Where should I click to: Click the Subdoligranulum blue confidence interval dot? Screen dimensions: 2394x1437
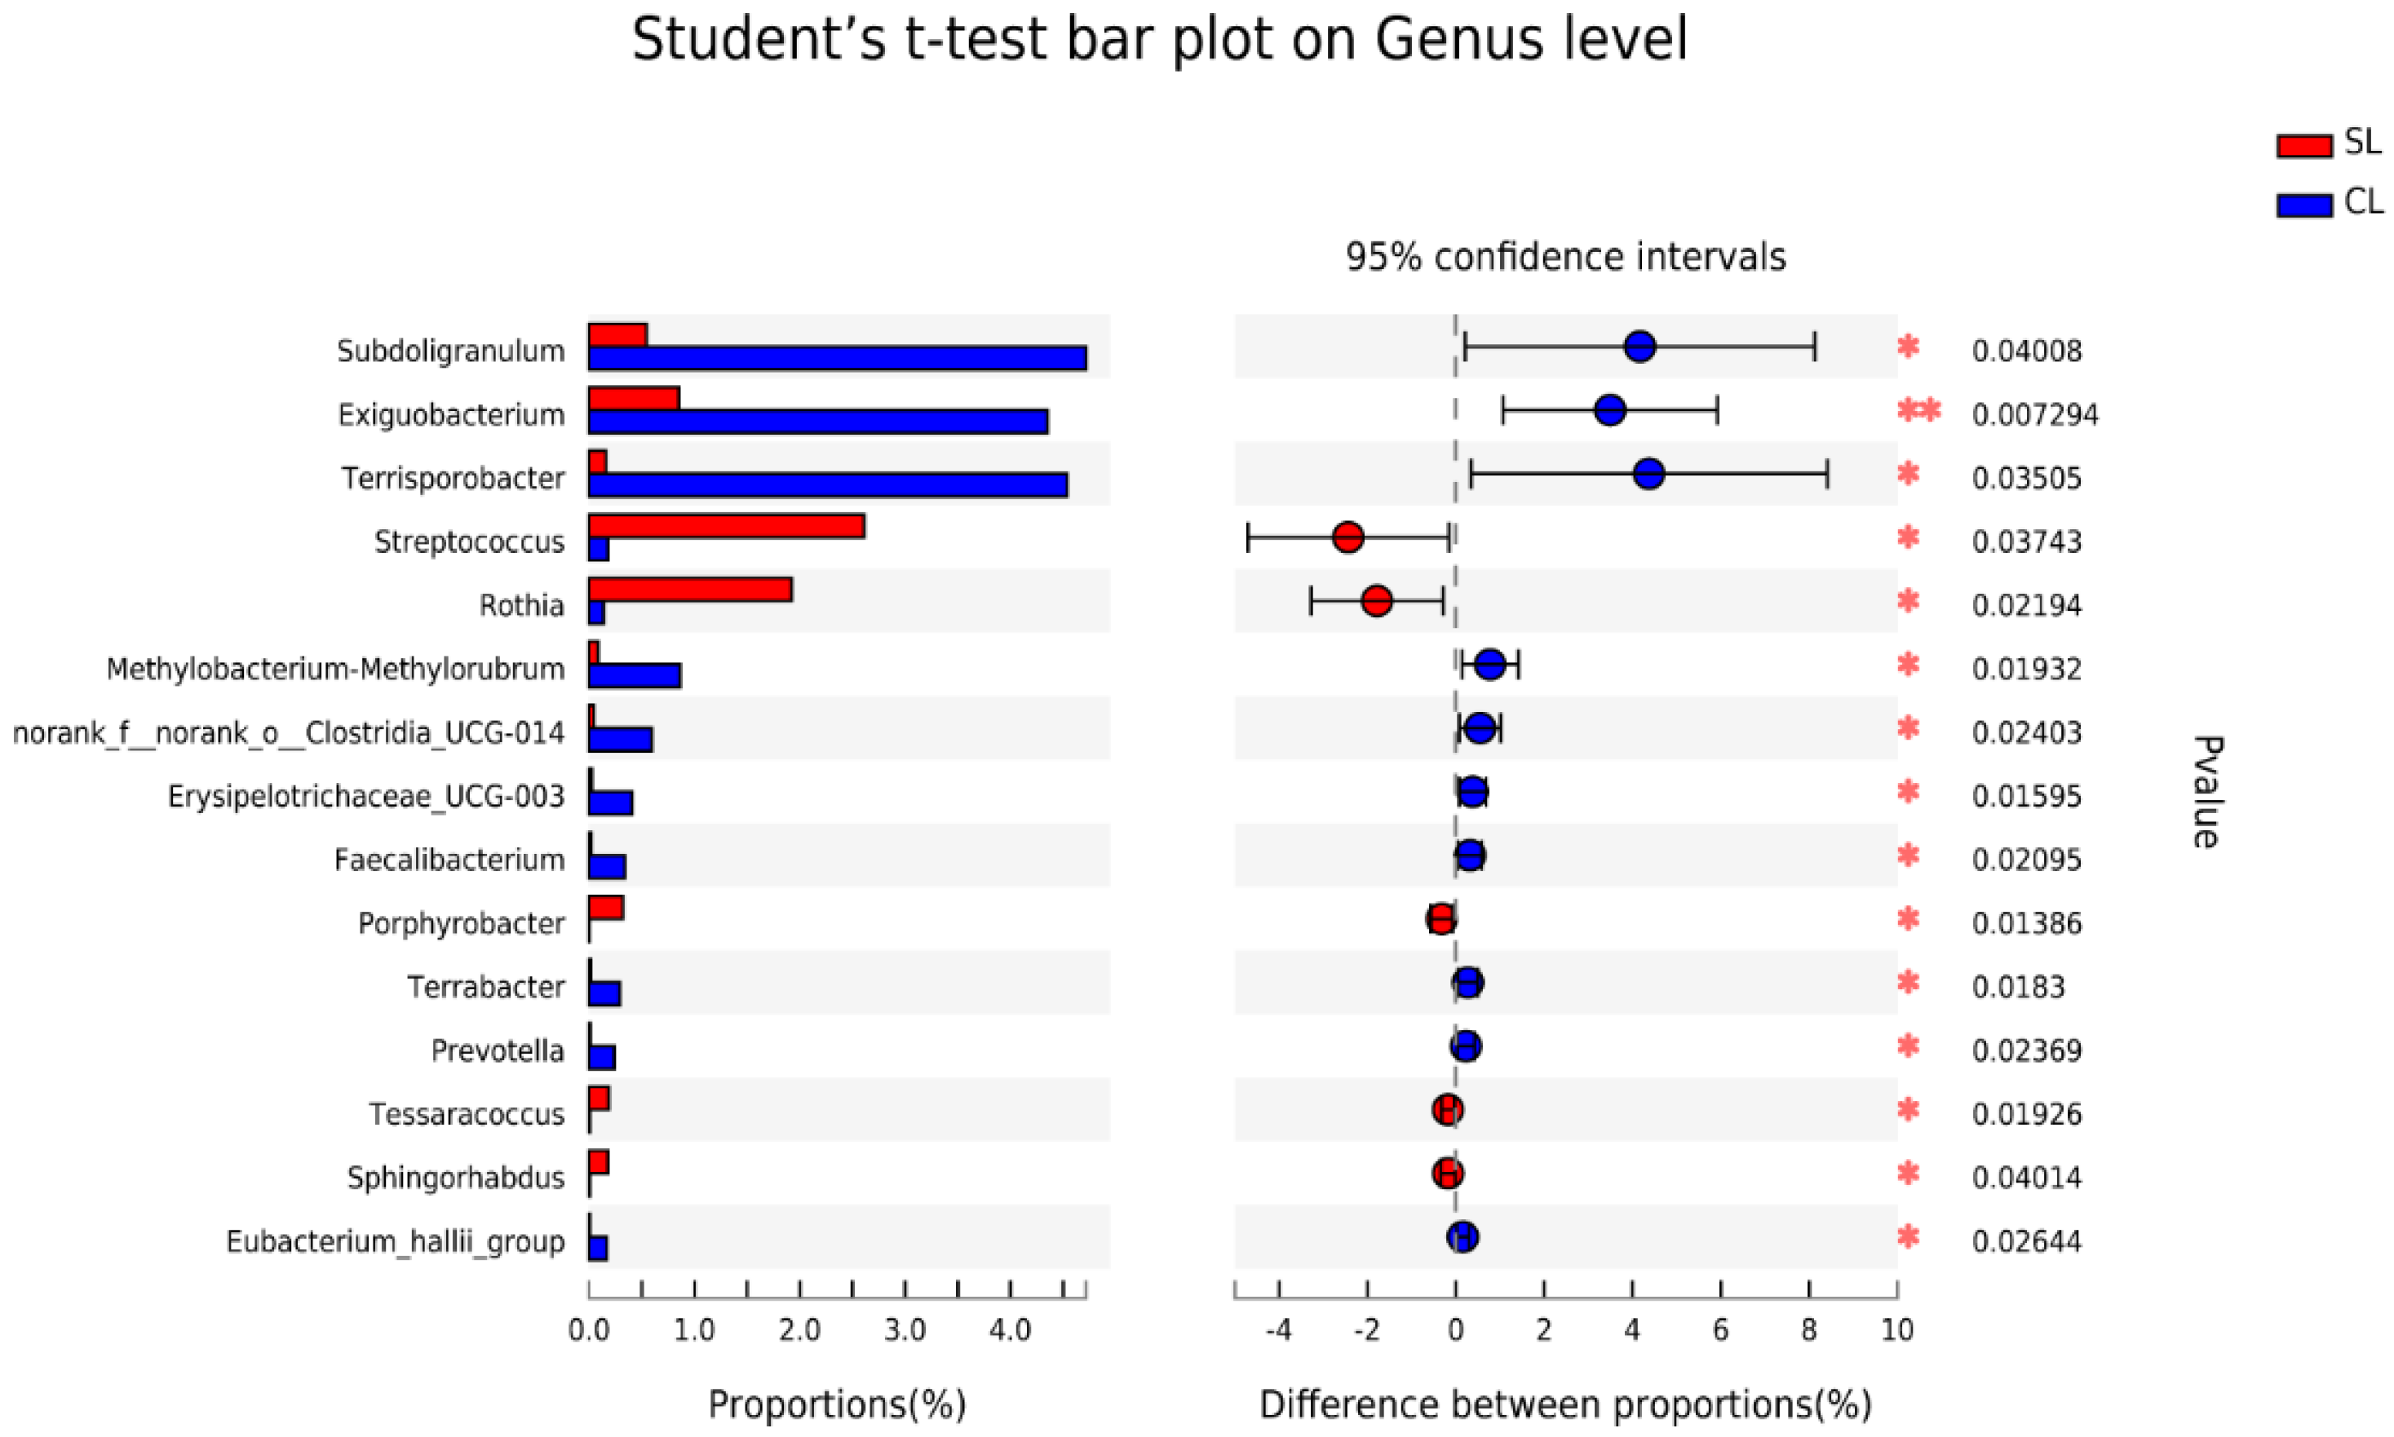[x=1640, y=347]
